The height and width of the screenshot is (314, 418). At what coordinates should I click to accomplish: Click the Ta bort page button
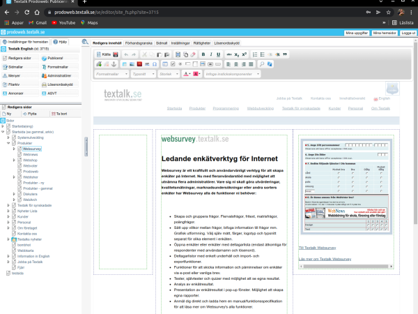[x=59, y=114]
